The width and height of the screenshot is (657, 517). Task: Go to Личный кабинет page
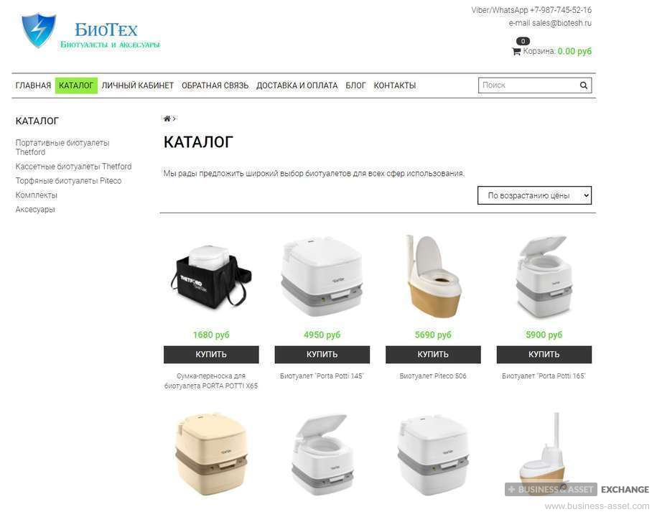click(137, 85)
